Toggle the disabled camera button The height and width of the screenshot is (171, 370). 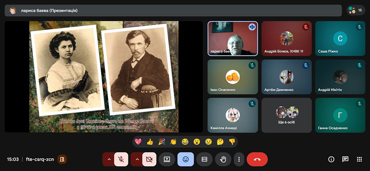click(x=149, y=159)
